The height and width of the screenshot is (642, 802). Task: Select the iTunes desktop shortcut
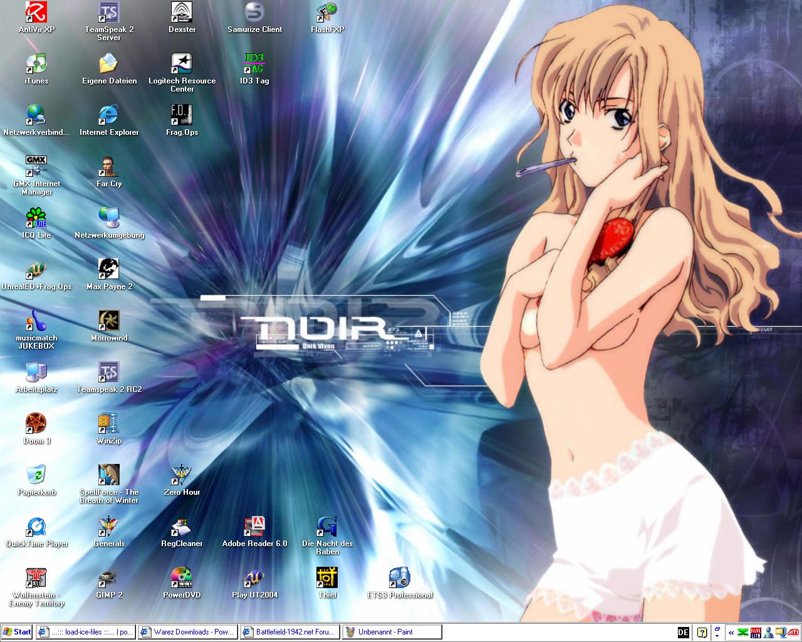point(36,69)
